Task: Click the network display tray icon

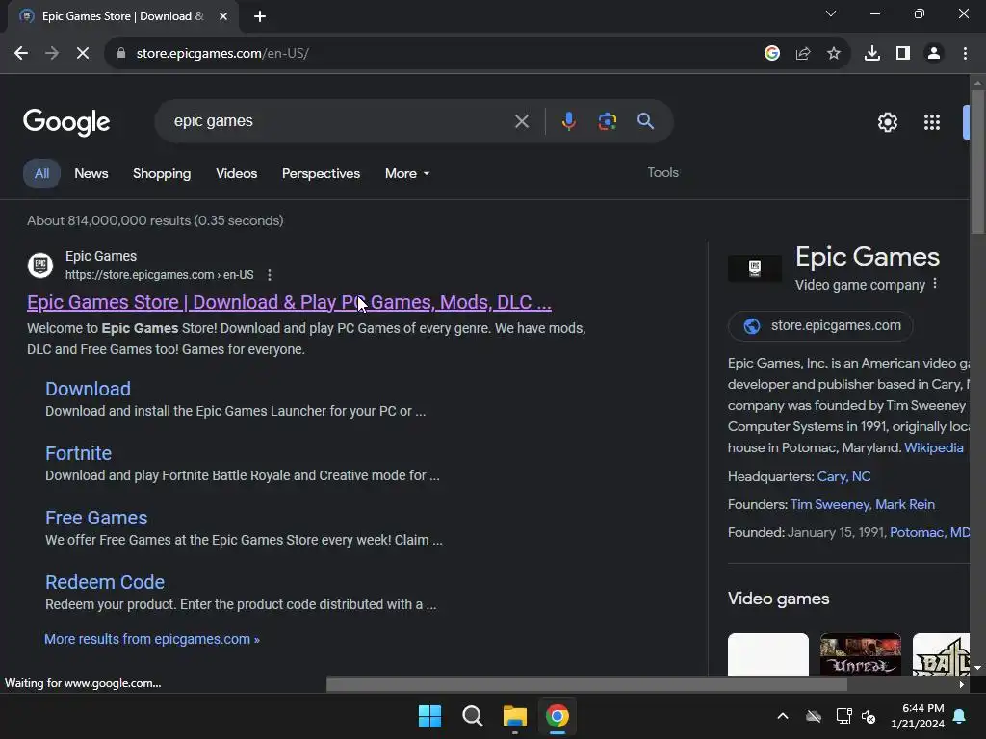Action: point(843,716)
